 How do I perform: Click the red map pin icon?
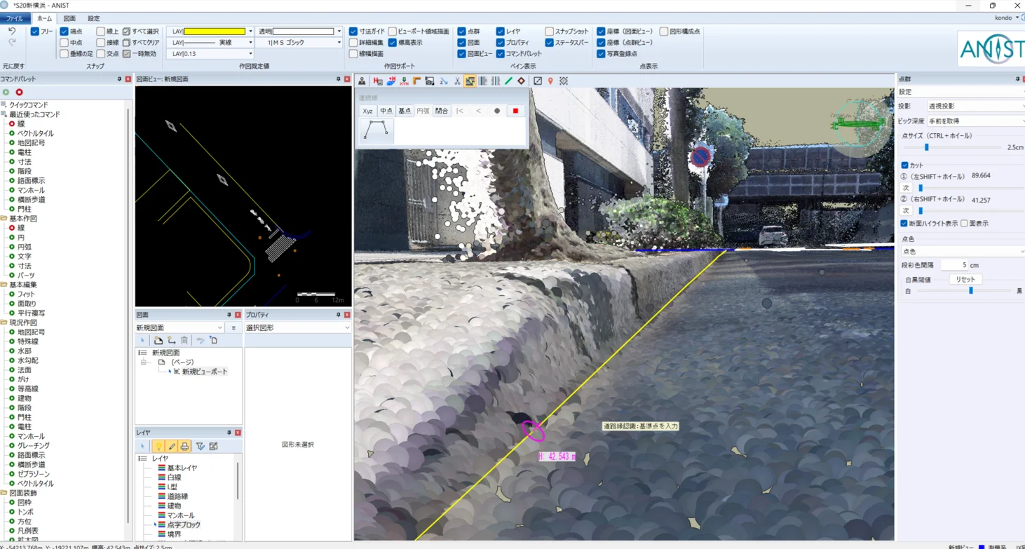click(550, 81)
